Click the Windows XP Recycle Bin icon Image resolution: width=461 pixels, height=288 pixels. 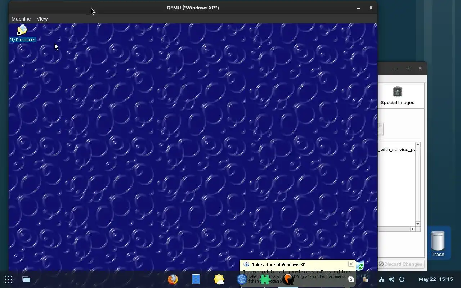pyautogui.click(x=361, y=266)
